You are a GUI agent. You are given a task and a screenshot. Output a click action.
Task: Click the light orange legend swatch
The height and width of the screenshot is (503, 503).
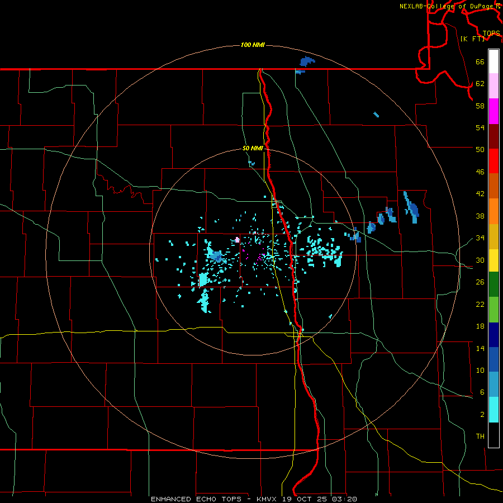point(493,211)
